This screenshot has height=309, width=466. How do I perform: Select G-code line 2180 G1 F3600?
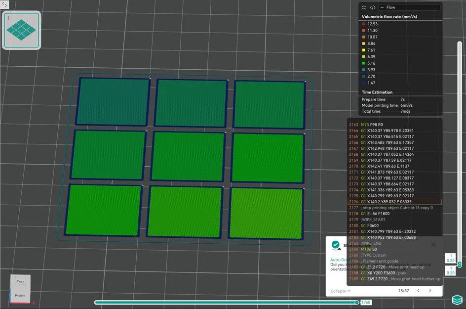tap(394, 225)
